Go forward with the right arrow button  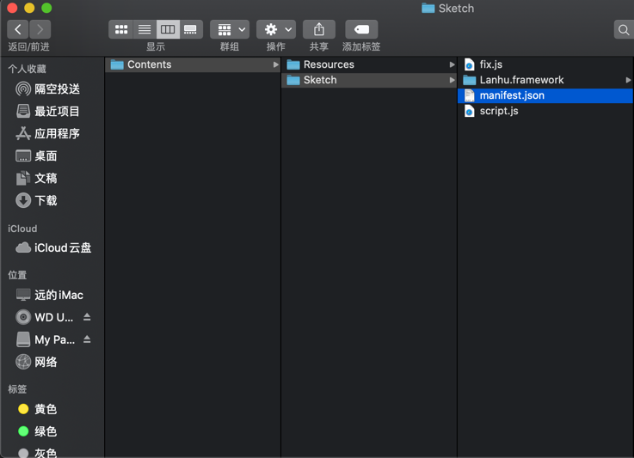click(x=40, y=29)
